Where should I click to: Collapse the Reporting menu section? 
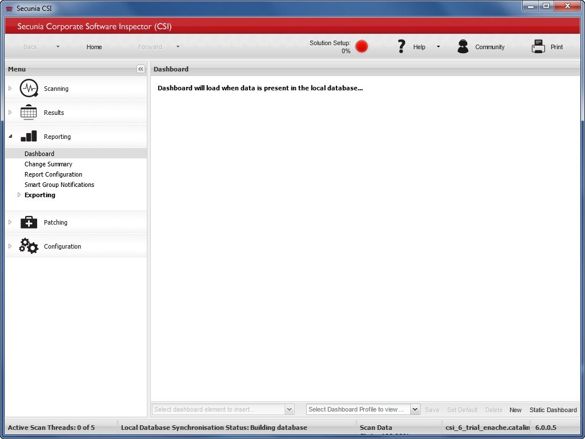(x=10, y=137)
